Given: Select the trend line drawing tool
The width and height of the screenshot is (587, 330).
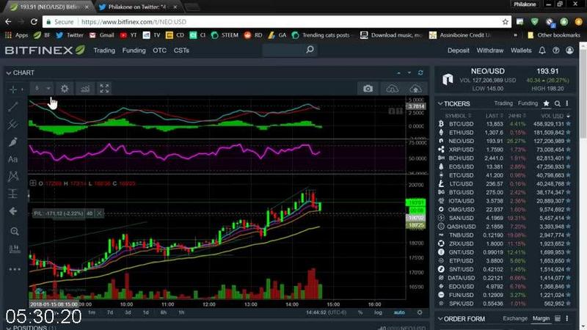Looking at the screenshot, I should (12, 106).
